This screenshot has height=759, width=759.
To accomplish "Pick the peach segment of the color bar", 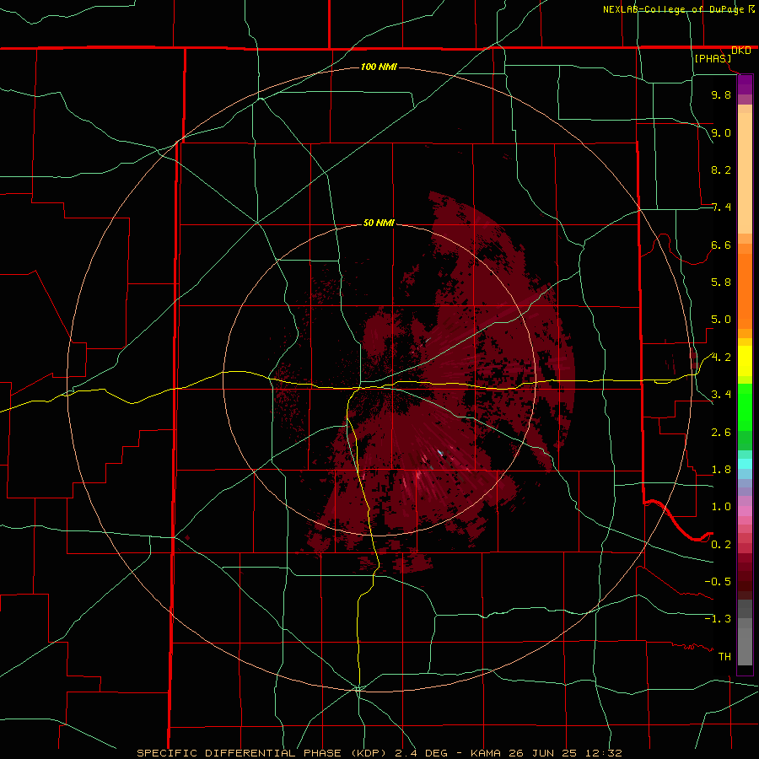I will pyautogui.click(x=745, y=173).
